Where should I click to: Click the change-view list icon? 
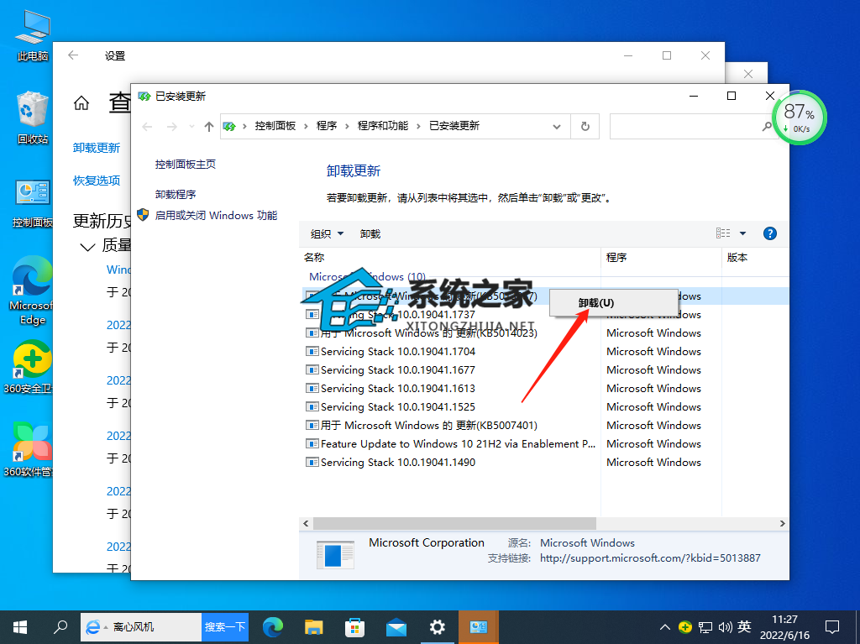(724, 233)
